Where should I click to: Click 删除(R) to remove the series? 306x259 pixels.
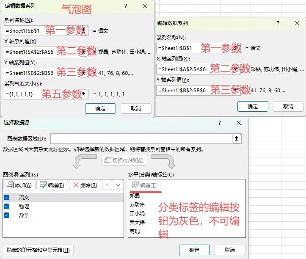pos(85,185)
